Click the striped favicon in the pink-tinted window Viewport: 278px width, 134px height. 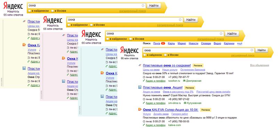pos(64,35)
